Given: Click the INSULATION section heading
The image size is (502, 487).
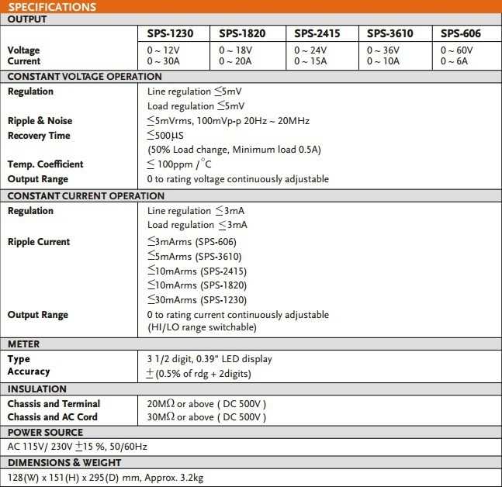Looking at the screenshot, I should (x=37, y=389).
